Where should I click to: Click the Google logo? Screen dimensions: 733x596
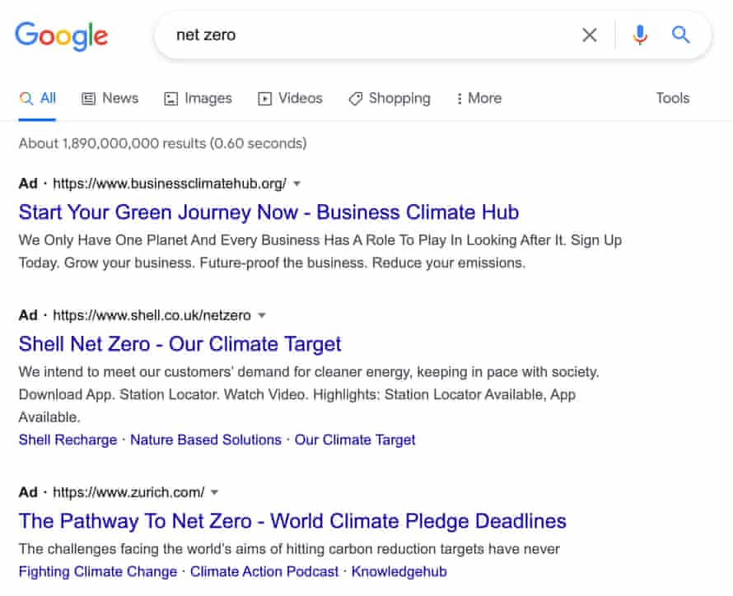62,35
